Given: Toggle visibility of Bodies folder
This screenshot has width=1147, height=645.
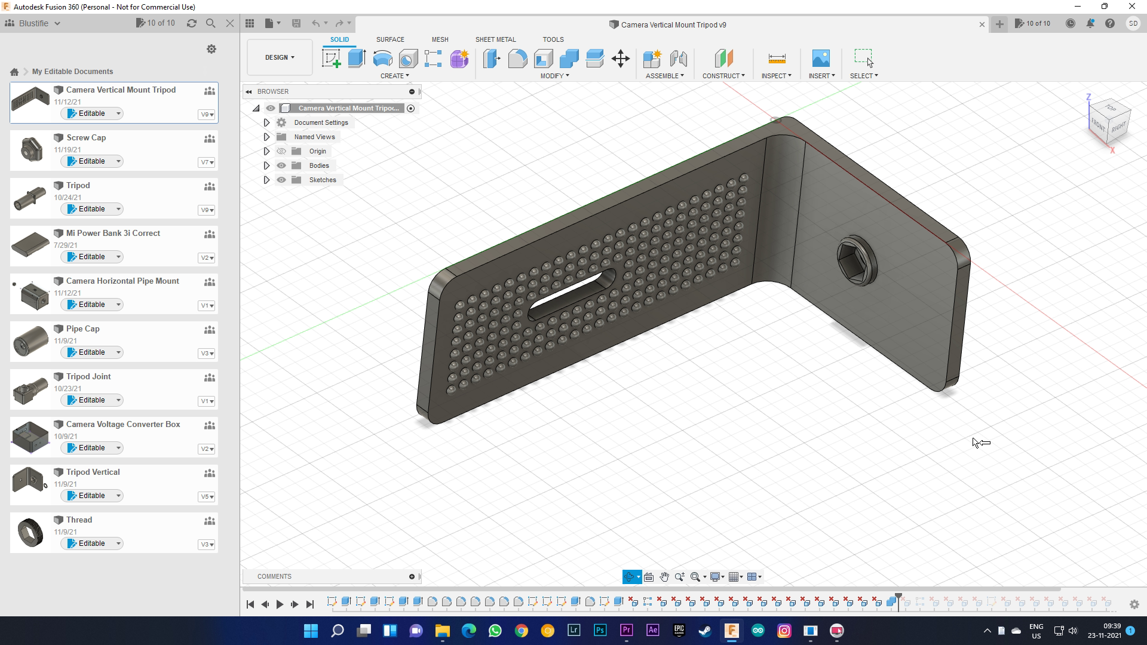Looking at the screenshot, I should 281,165.
